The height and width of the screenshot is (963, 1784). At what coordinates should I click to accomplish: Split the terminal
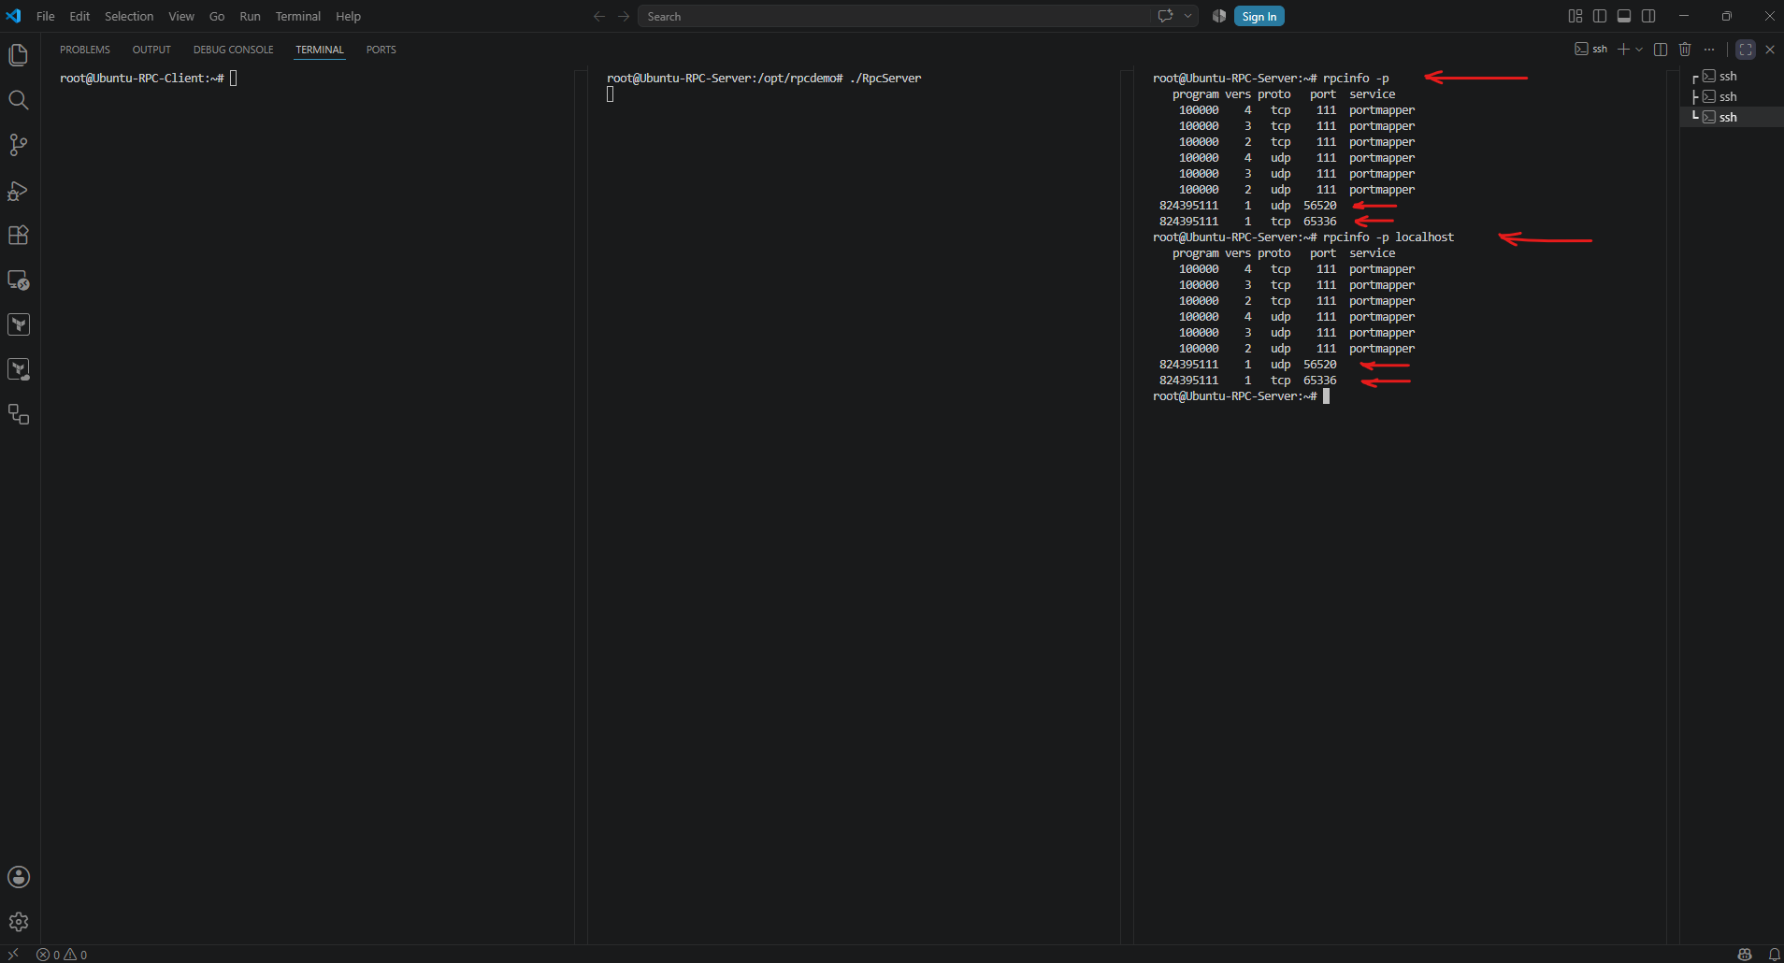tap(1661, 50)
